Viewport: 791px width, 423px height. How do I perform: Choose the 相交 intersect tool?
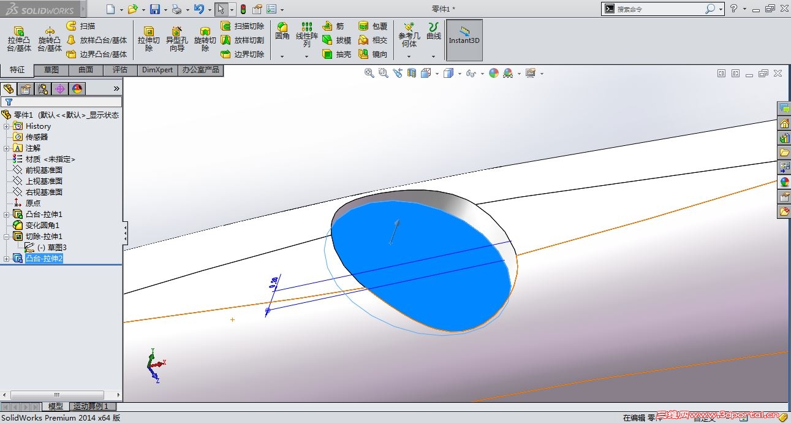point(373,40)
